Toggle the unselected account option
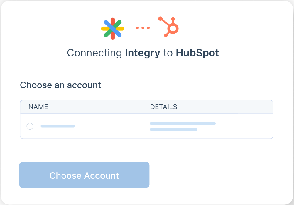Screen dimensions: 294x205 pyautogui.click(x=30, y=126)
